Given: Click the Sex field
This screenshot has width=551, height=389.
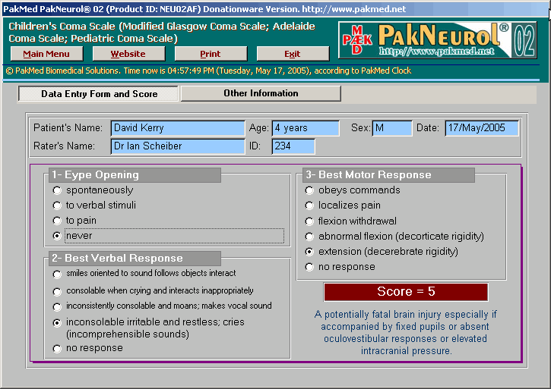Looking at the screenshot, I should [392, 128].
